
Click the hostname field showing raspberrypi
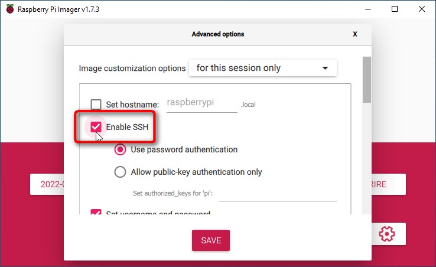click(x=202, y=103)
